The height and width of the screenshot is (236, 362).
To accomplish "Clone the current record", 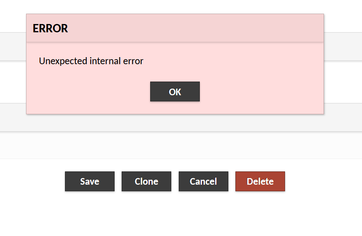I will click(146, 181).
